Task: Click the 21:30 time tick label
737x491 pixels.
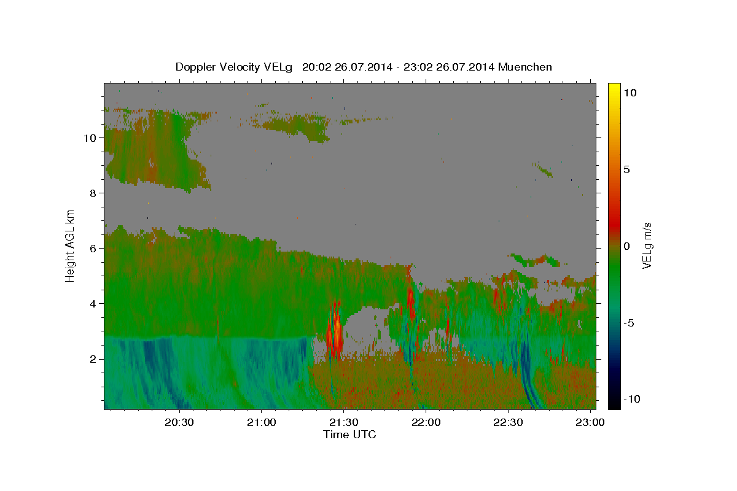Action: [343, 422]
